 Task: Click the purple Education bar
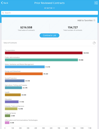pos(12,102)
